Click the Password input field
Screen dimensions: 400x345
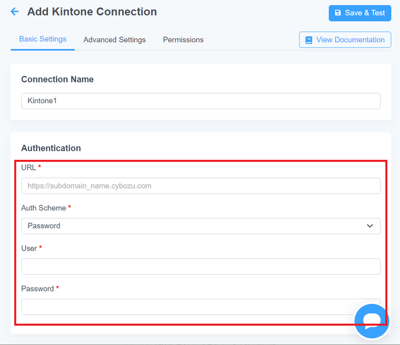coord(201,307)
